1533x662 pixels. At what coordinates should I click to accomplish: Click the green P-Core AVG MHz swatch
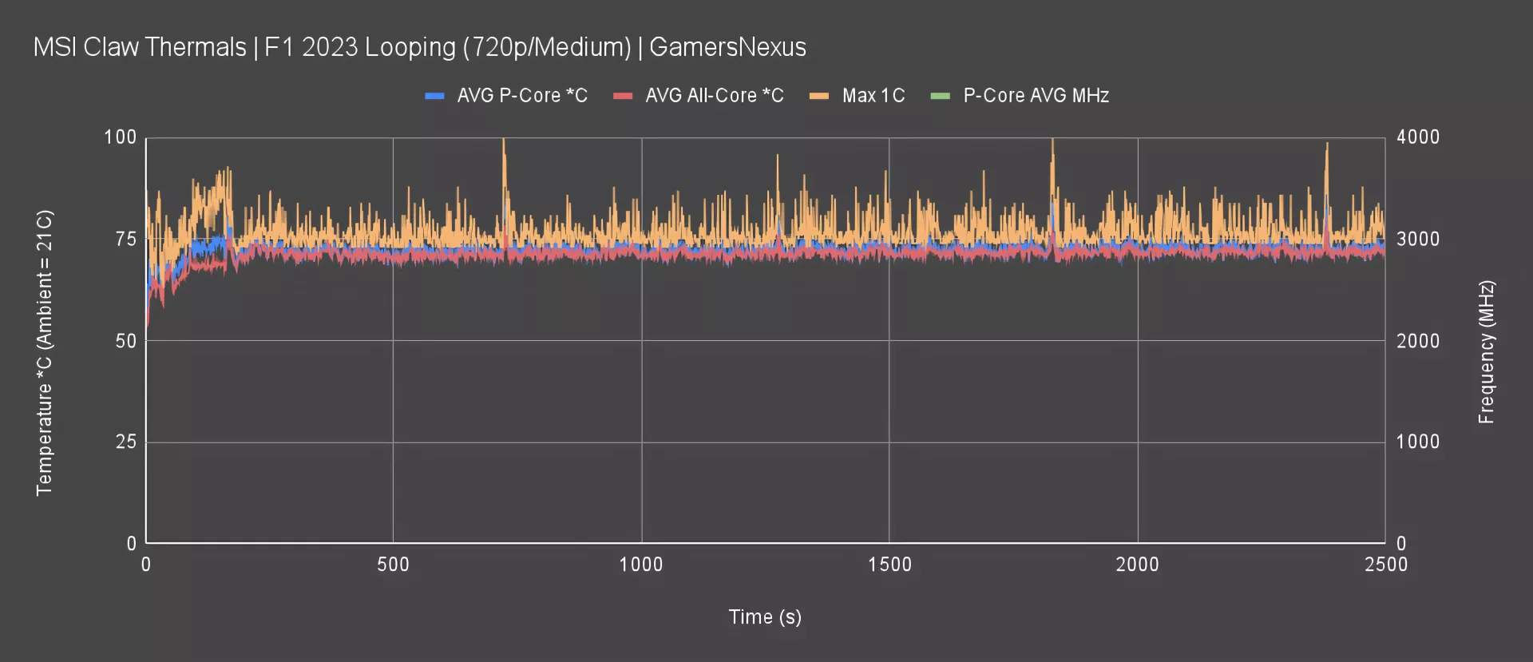(941, 96)
